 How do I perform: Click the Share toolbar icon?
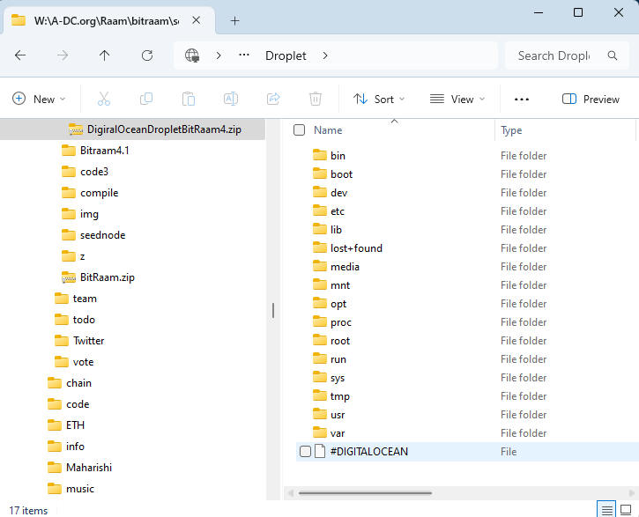click(x=273, y=99)
